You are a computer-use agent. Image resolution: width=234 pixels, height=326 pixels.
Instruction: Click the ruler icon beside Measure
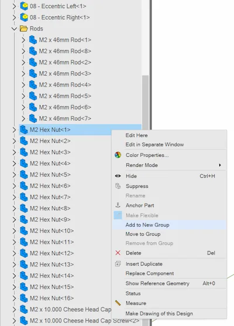tap(118, 303)
